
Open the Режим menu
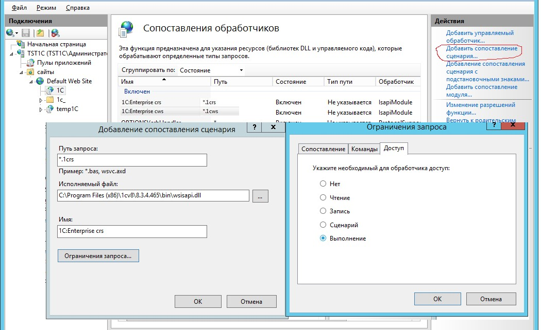pos(46,8)
